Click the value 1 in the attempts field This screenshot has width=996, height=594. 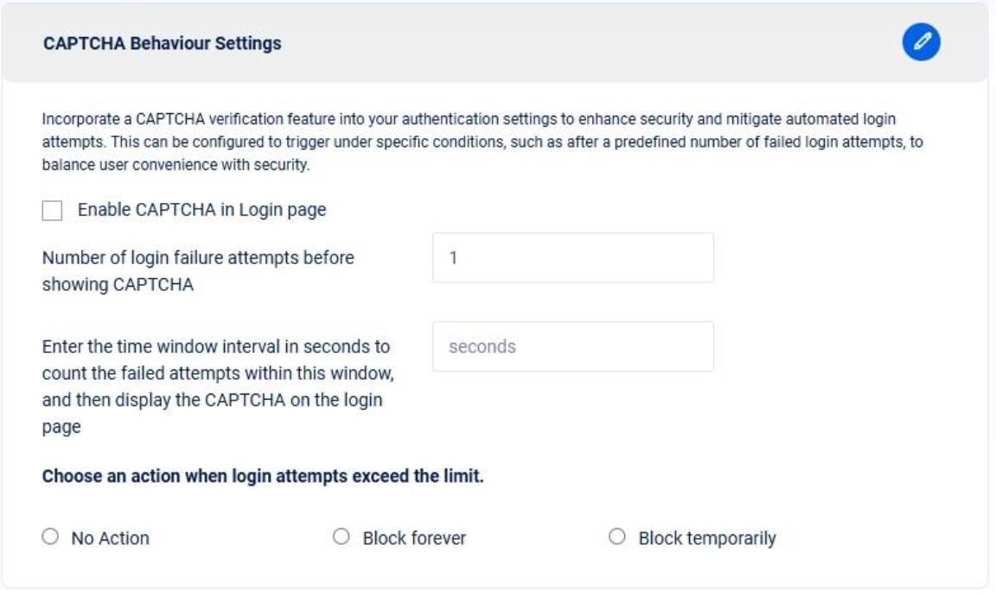(x=452, y=257)
